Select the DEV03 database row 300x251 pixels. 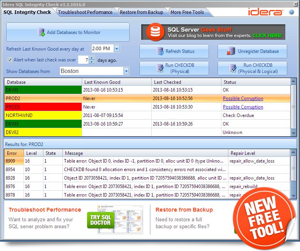pos(147,124)
